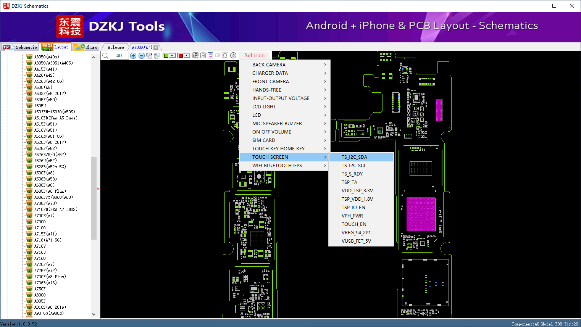Expand the CHARGER DATA submenu arrow
The width and height of the screenshot is (581, 327).
325,73
